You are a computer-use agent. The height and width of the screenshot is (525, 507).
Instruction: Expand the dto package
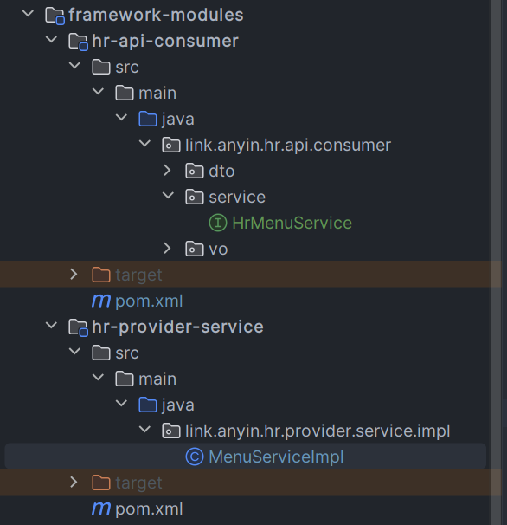click(167, 171)
